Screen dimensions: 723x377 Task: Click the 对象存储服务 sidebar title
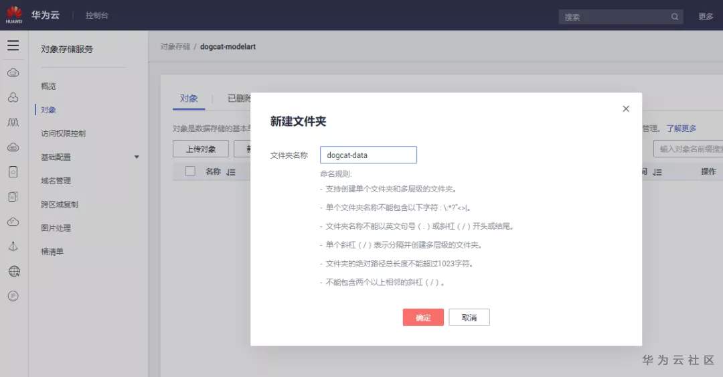(x=67, y=49)
